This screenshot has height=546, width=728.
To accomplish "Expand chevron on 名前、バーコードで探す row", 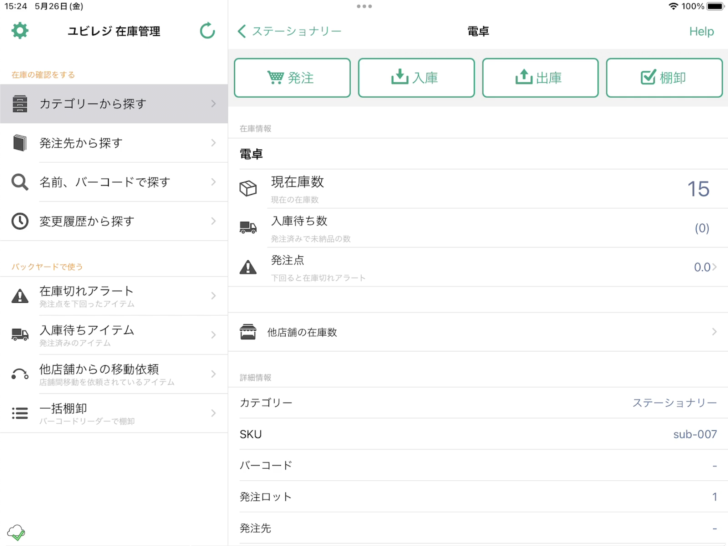I will (213, 182).
